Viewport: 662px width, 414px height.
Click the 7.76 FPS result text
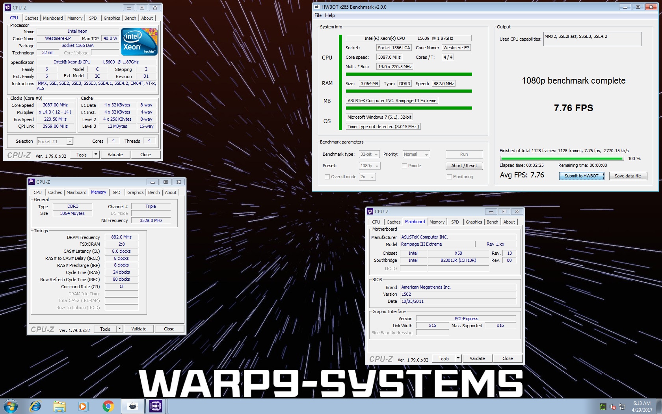tap(573, 108)
